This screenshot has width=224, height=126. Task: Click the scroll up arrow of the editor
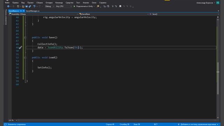pos(218,20)
